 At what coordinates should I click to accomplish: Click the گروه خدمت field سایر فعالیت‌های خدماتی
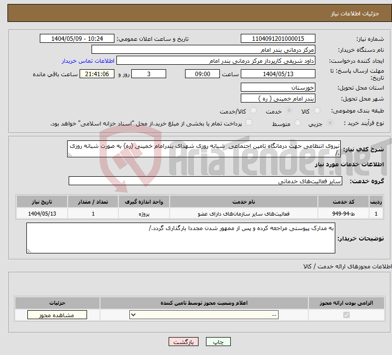205,181
